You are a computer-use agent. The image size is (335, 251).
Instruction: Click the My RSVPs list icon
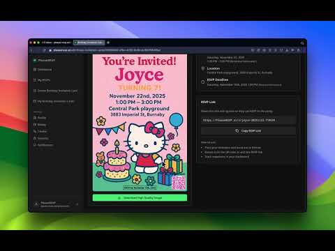[35, 80]
